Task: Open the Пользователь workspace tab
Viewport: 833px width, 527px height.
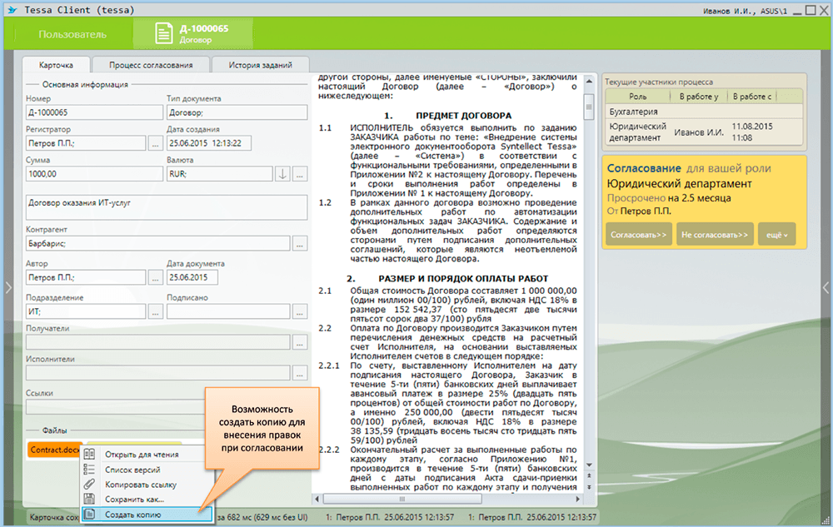Action: [x=72, y=34]
